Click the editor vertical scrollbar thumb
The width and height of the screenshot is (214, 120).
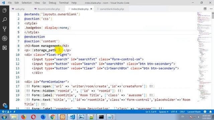[x=213, y=15]
